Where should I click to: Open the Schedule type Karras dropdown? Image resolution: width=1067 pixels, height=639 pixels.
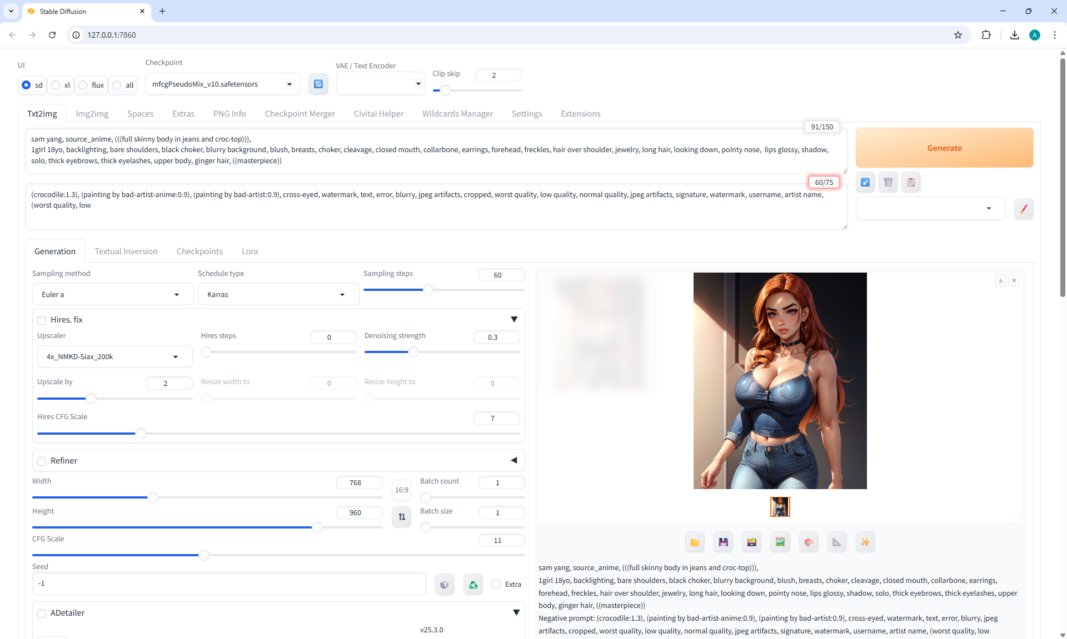point(278,295)
